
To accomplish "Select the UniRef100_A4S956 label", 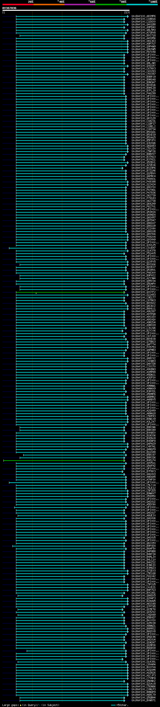I will (143, 38).
